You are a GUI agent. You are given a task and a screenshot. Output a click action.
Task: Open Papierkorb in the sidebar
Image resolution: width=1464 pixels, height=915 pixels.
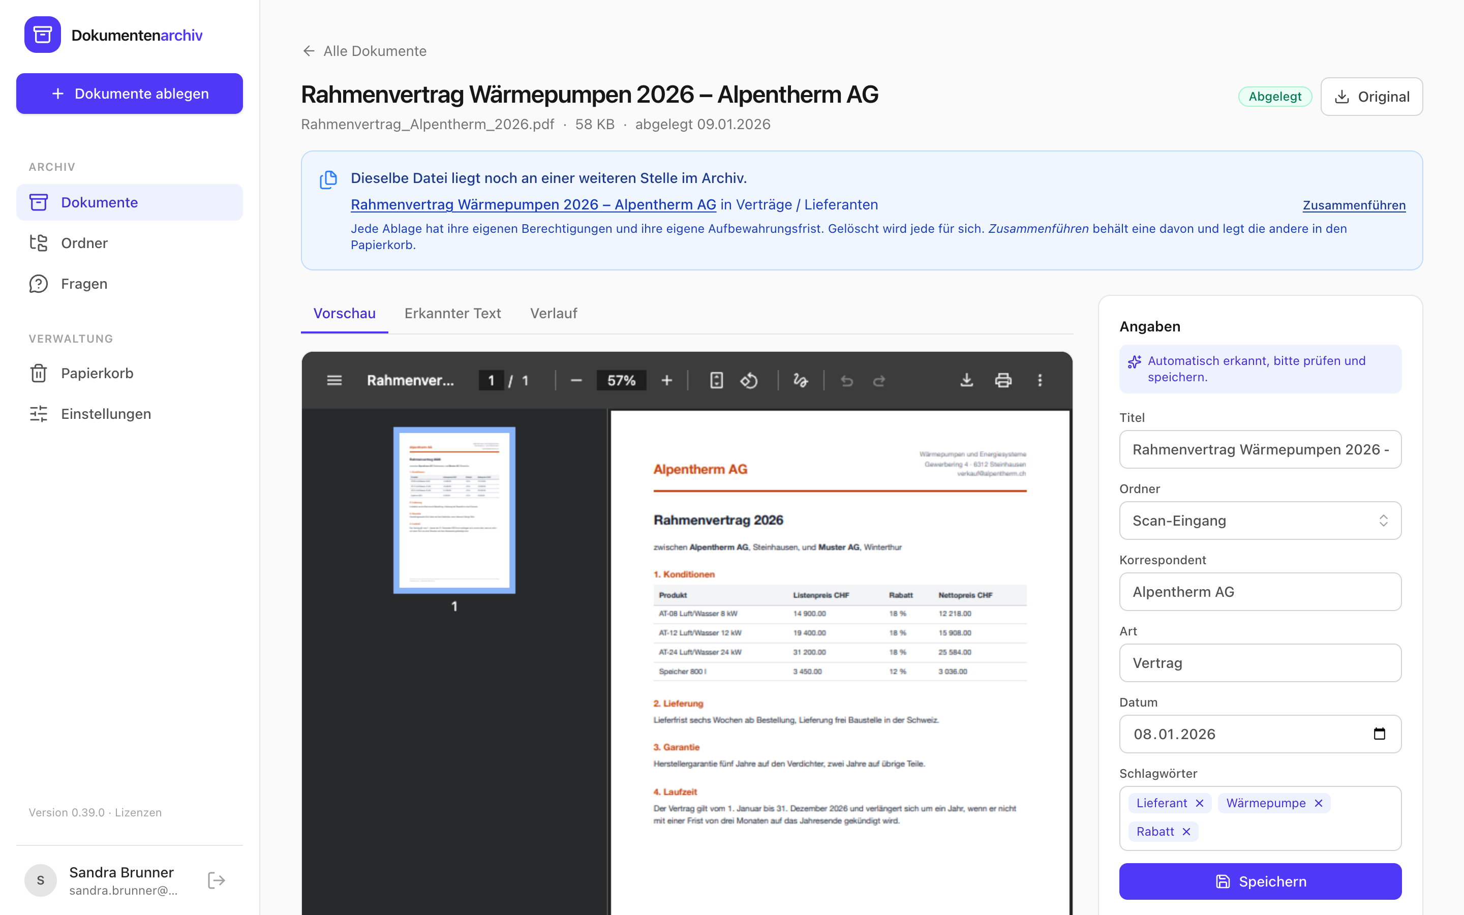(x=130, y=374)
